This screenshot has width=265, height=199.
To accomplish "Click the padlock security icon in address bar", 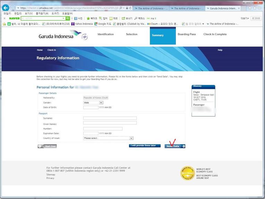I will 127,8.
